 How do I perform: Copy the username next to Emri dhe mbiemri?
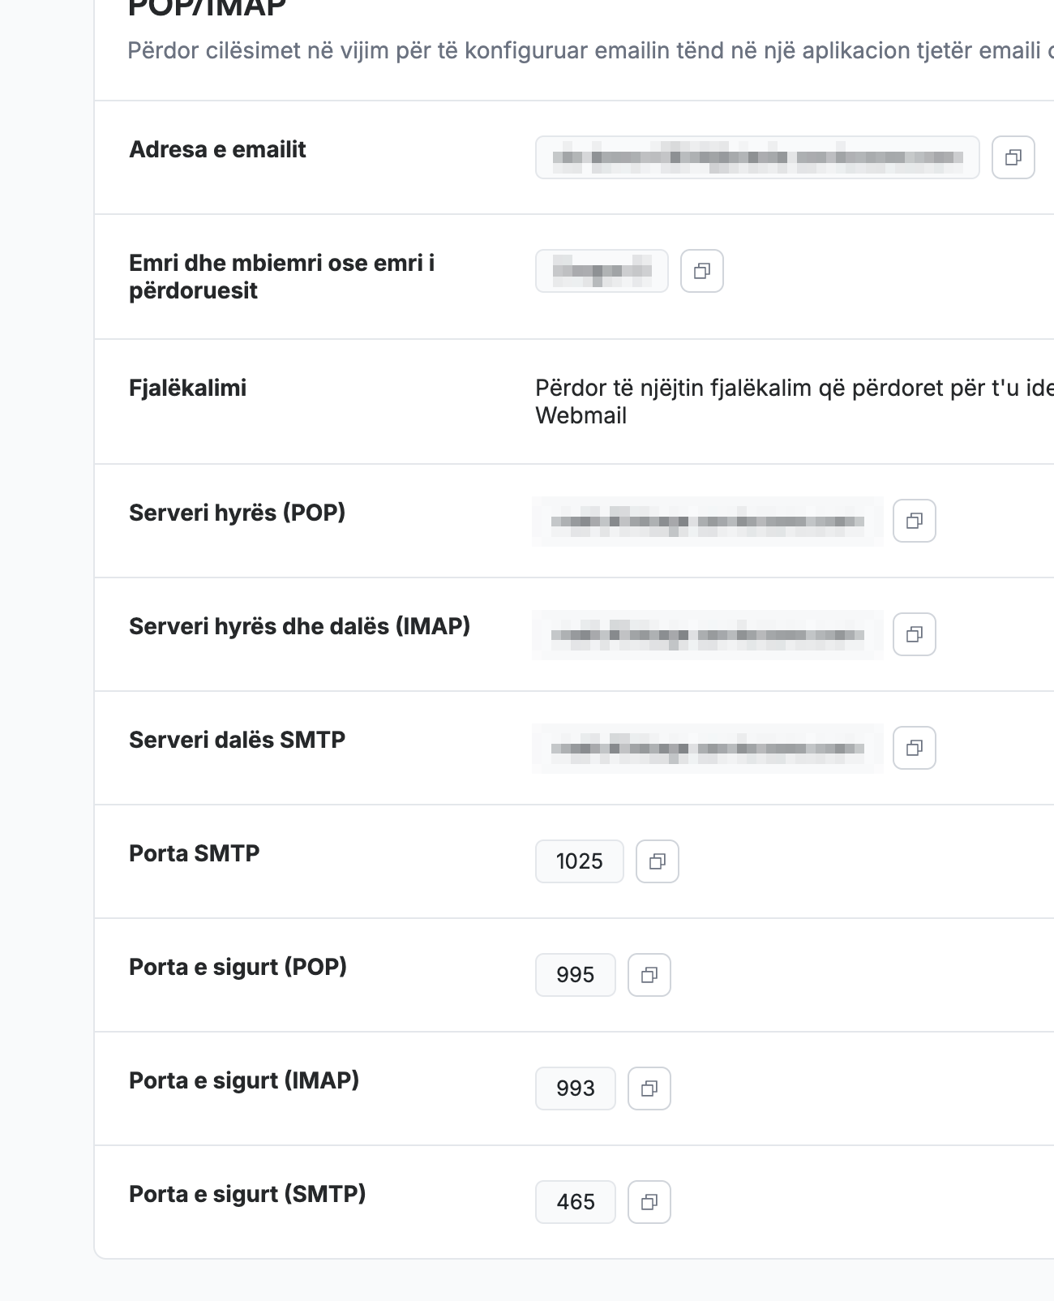click(702, 271)
